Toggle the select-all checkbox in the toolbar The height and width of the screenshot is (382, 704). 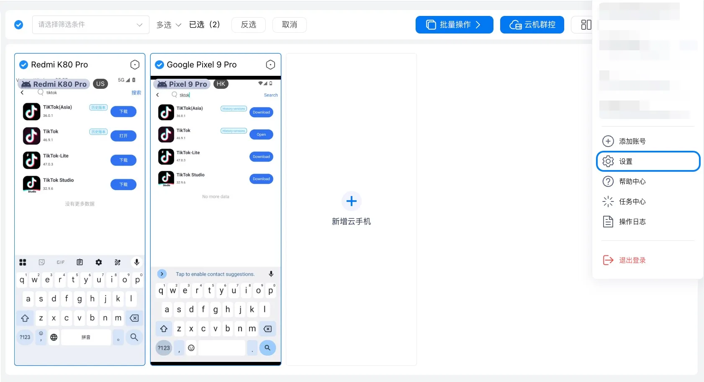coord(19,25)
